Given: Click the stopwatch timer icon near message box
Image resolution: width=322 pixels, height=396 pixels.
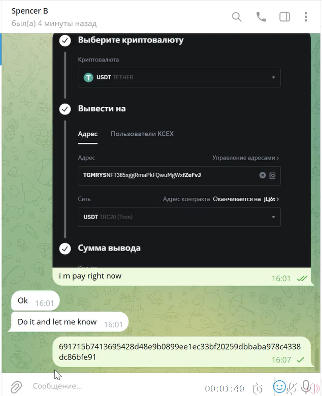Looking at the screenshot, I should (257, 388).
